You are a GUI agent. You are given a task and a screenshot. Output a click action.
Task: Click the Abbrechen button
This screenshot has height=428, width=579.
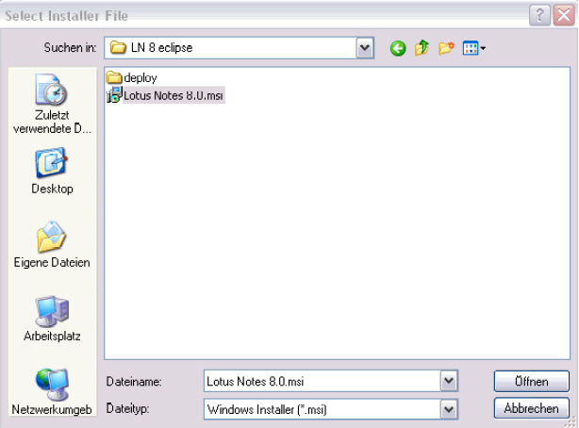click(531, 409)
